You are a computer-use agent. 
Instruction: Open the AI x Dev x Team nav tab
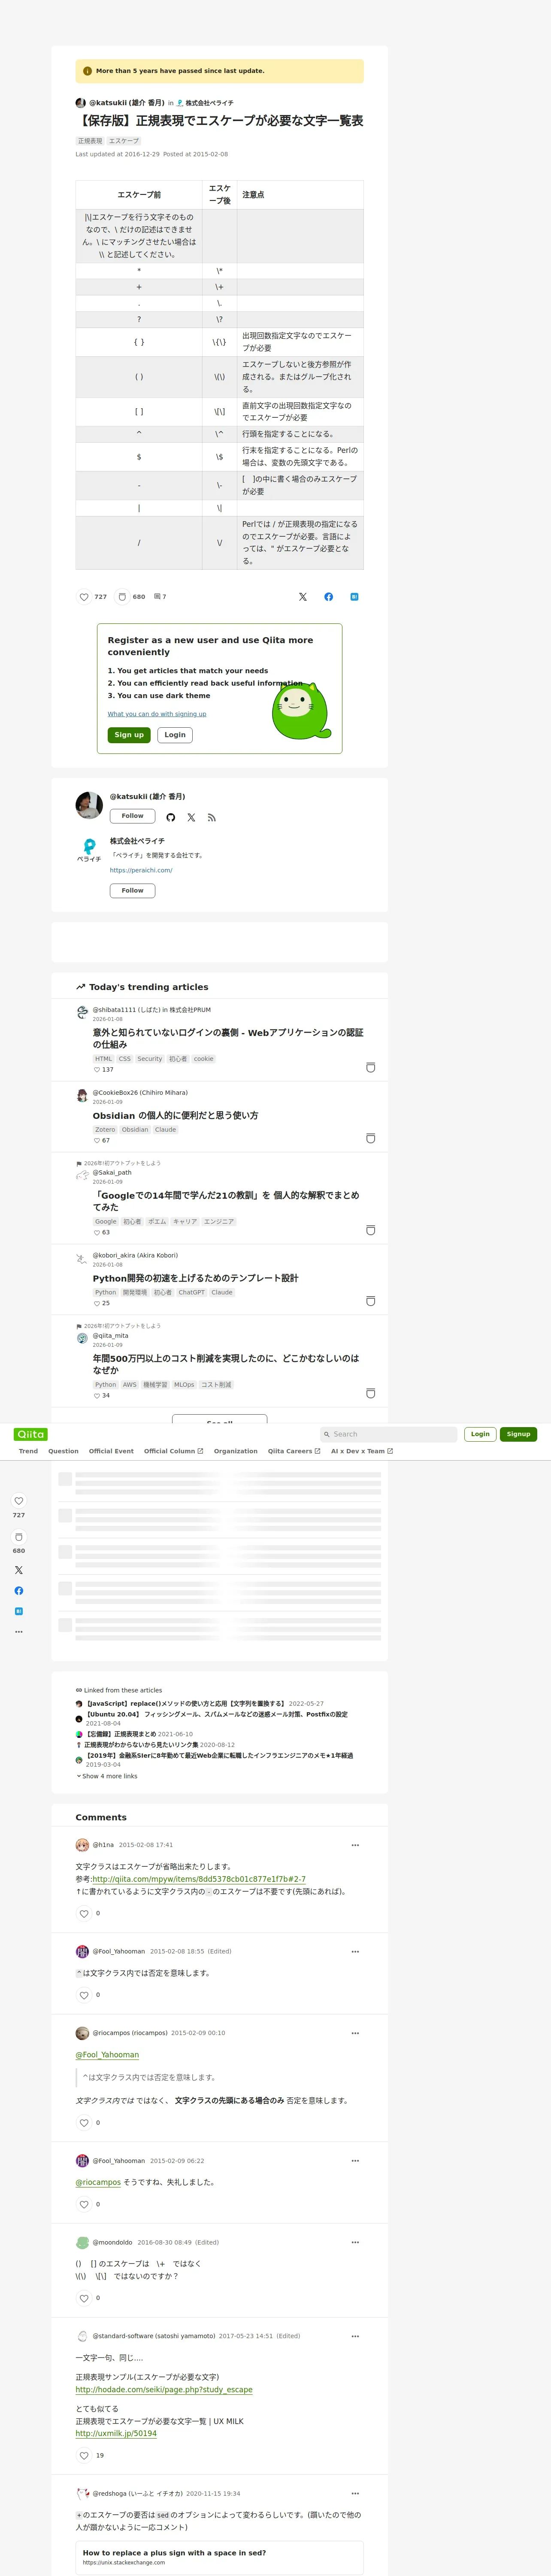[x=362, y=1451]
